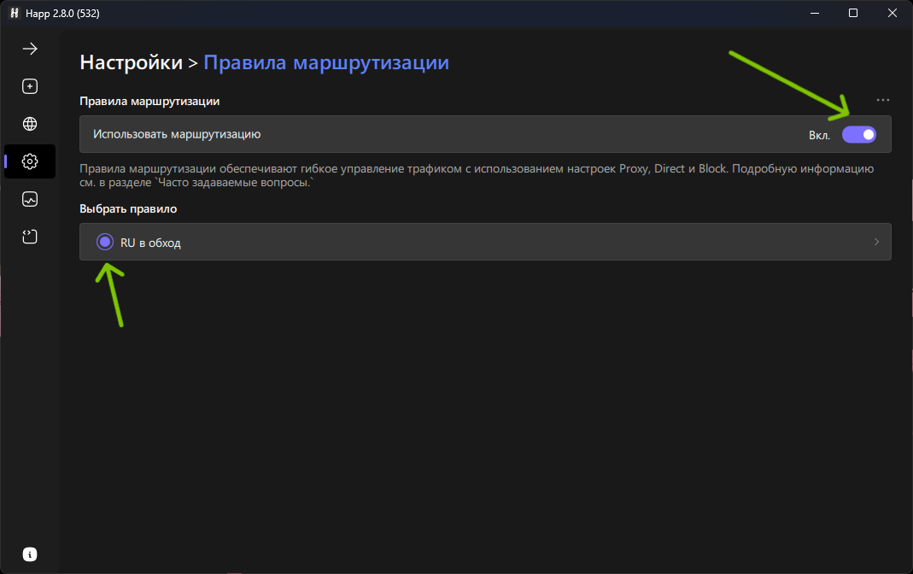913x574 pixels.
Task: Open the globe icon in the sidebar
Action: point(30,124)
